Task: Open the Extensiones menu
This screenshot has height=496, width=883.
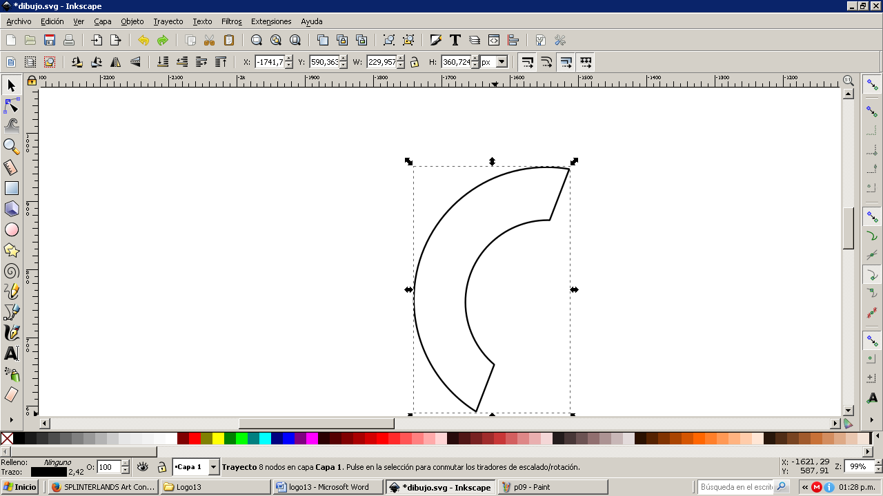Action: click(x=271, y=21)
